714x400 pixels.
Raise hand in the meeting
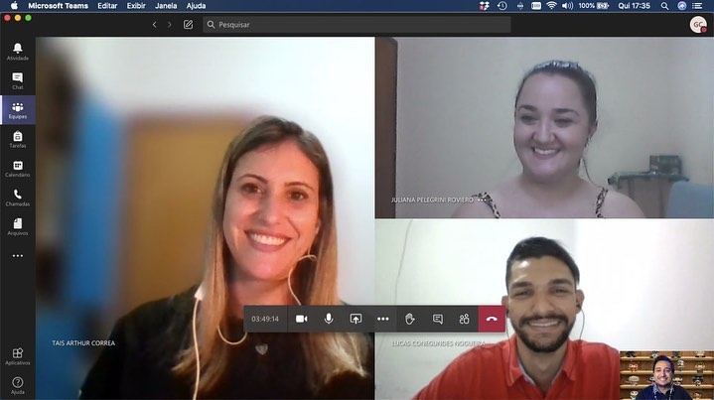pyautogui.click(x=410, y=319)
